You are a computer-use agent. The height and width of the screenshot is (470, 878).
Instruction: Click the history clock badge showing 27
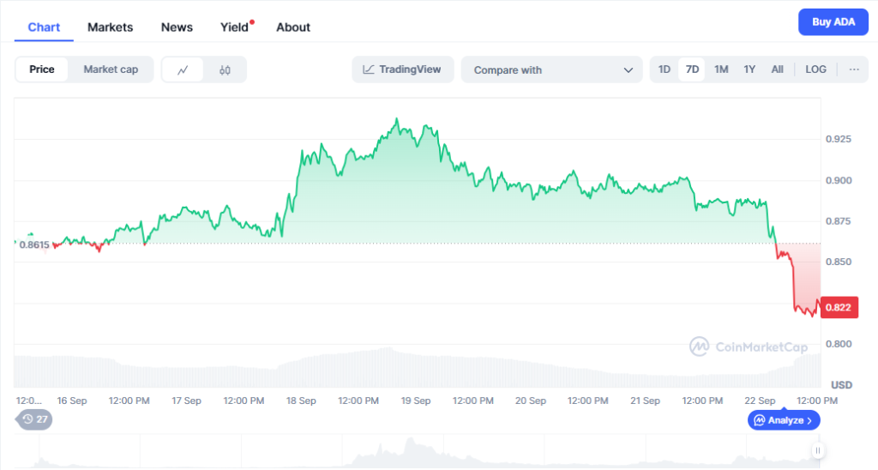click(x=35, y=419)
